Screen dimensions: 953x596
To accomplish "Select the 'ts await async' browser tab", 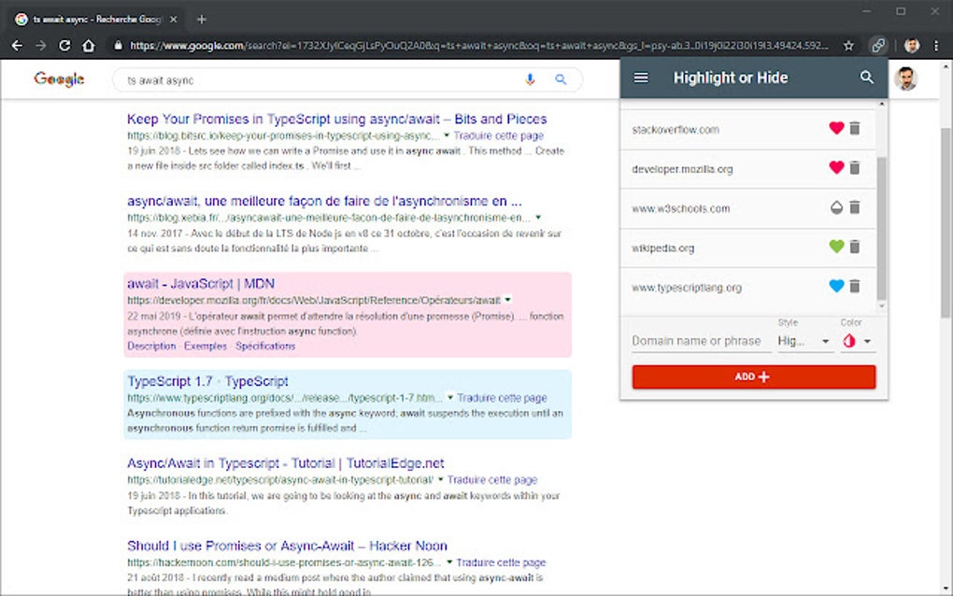I will coord(96,20).
